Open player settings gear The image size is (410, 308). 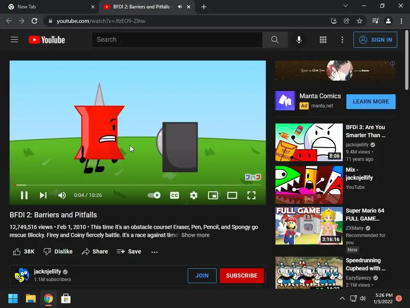point(194,195)
